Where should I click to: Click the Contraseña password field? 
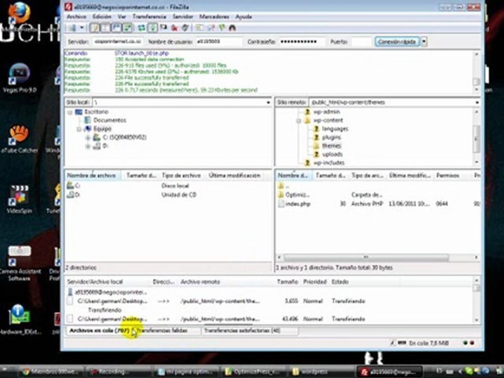pos(301,42)
